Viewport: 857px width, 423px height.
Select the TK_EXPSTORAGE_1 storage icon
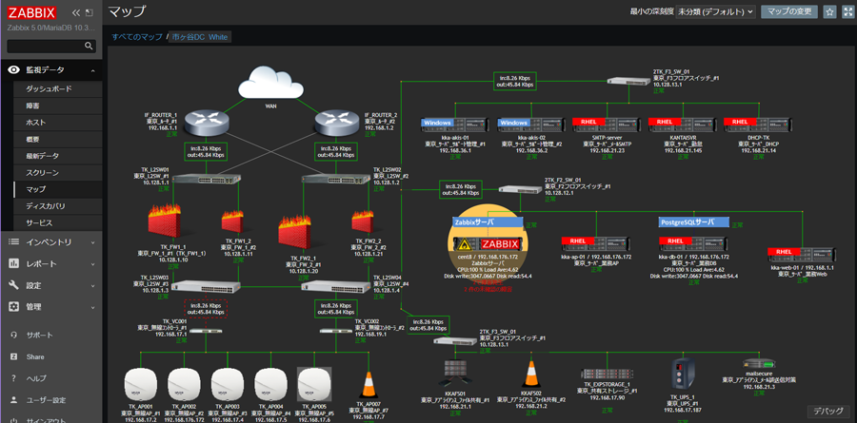pos(608,375)
